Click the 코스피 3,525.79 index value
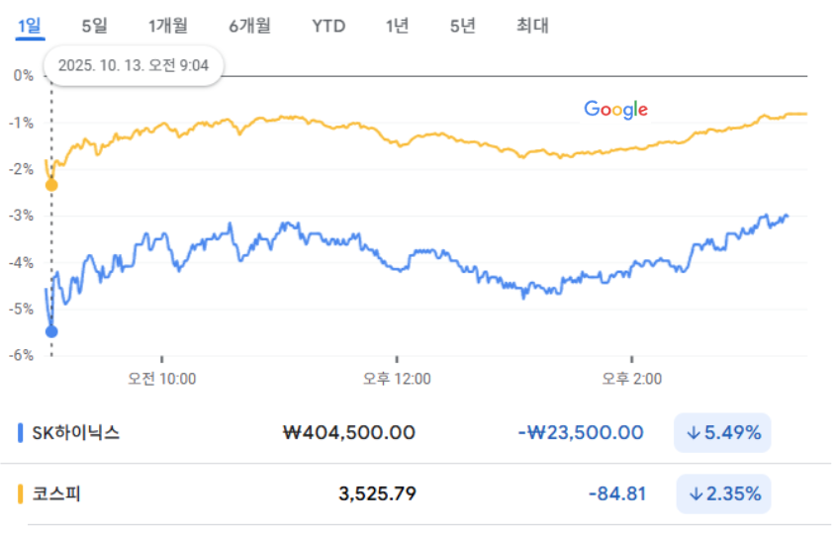The height and width of the screenshot is (533, 839). pos(376,493)
